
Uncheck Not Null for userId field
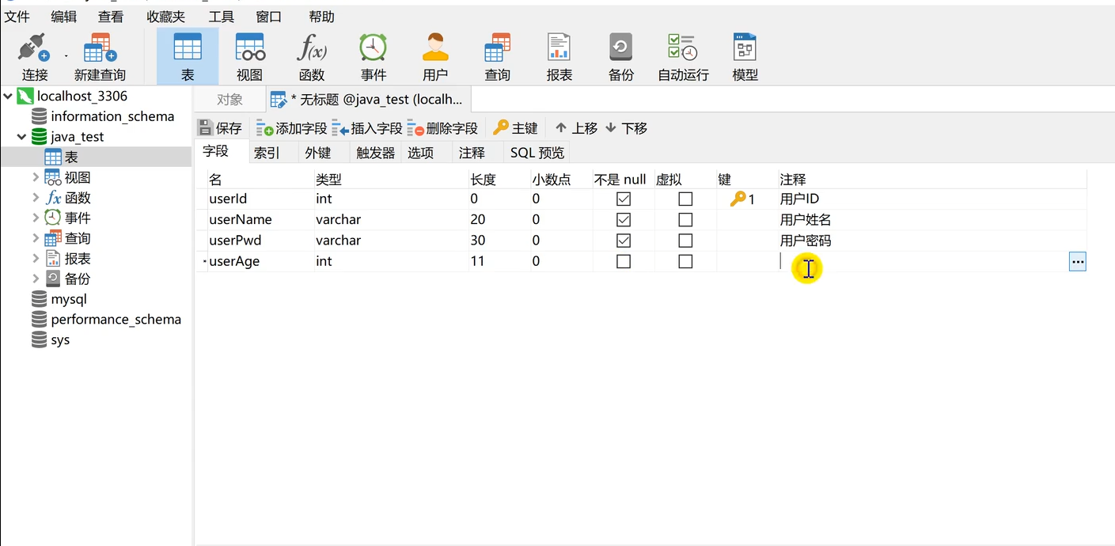click(624, 199)
